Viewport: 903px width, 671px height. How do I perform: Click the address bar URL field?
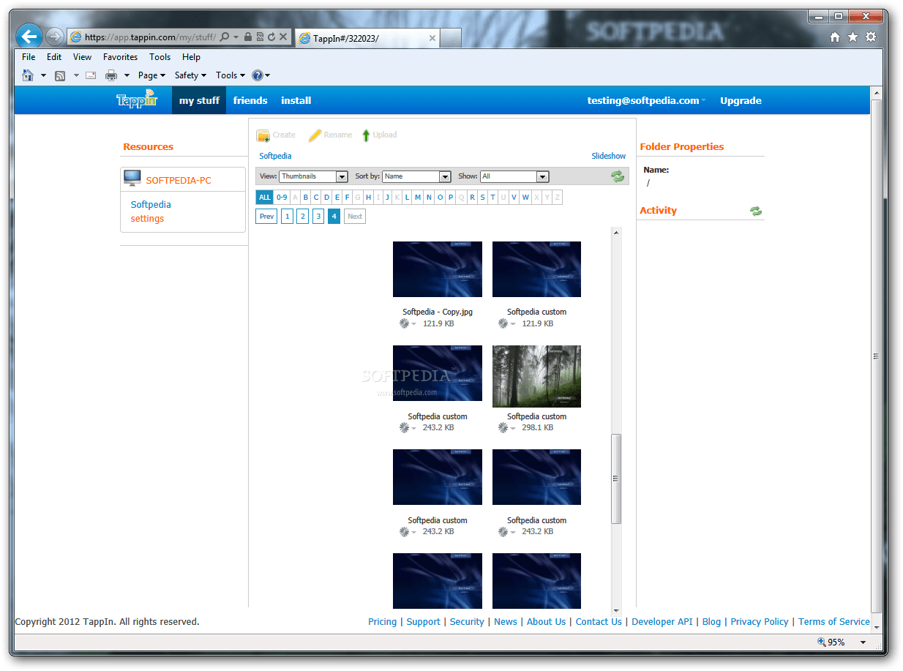149,37
